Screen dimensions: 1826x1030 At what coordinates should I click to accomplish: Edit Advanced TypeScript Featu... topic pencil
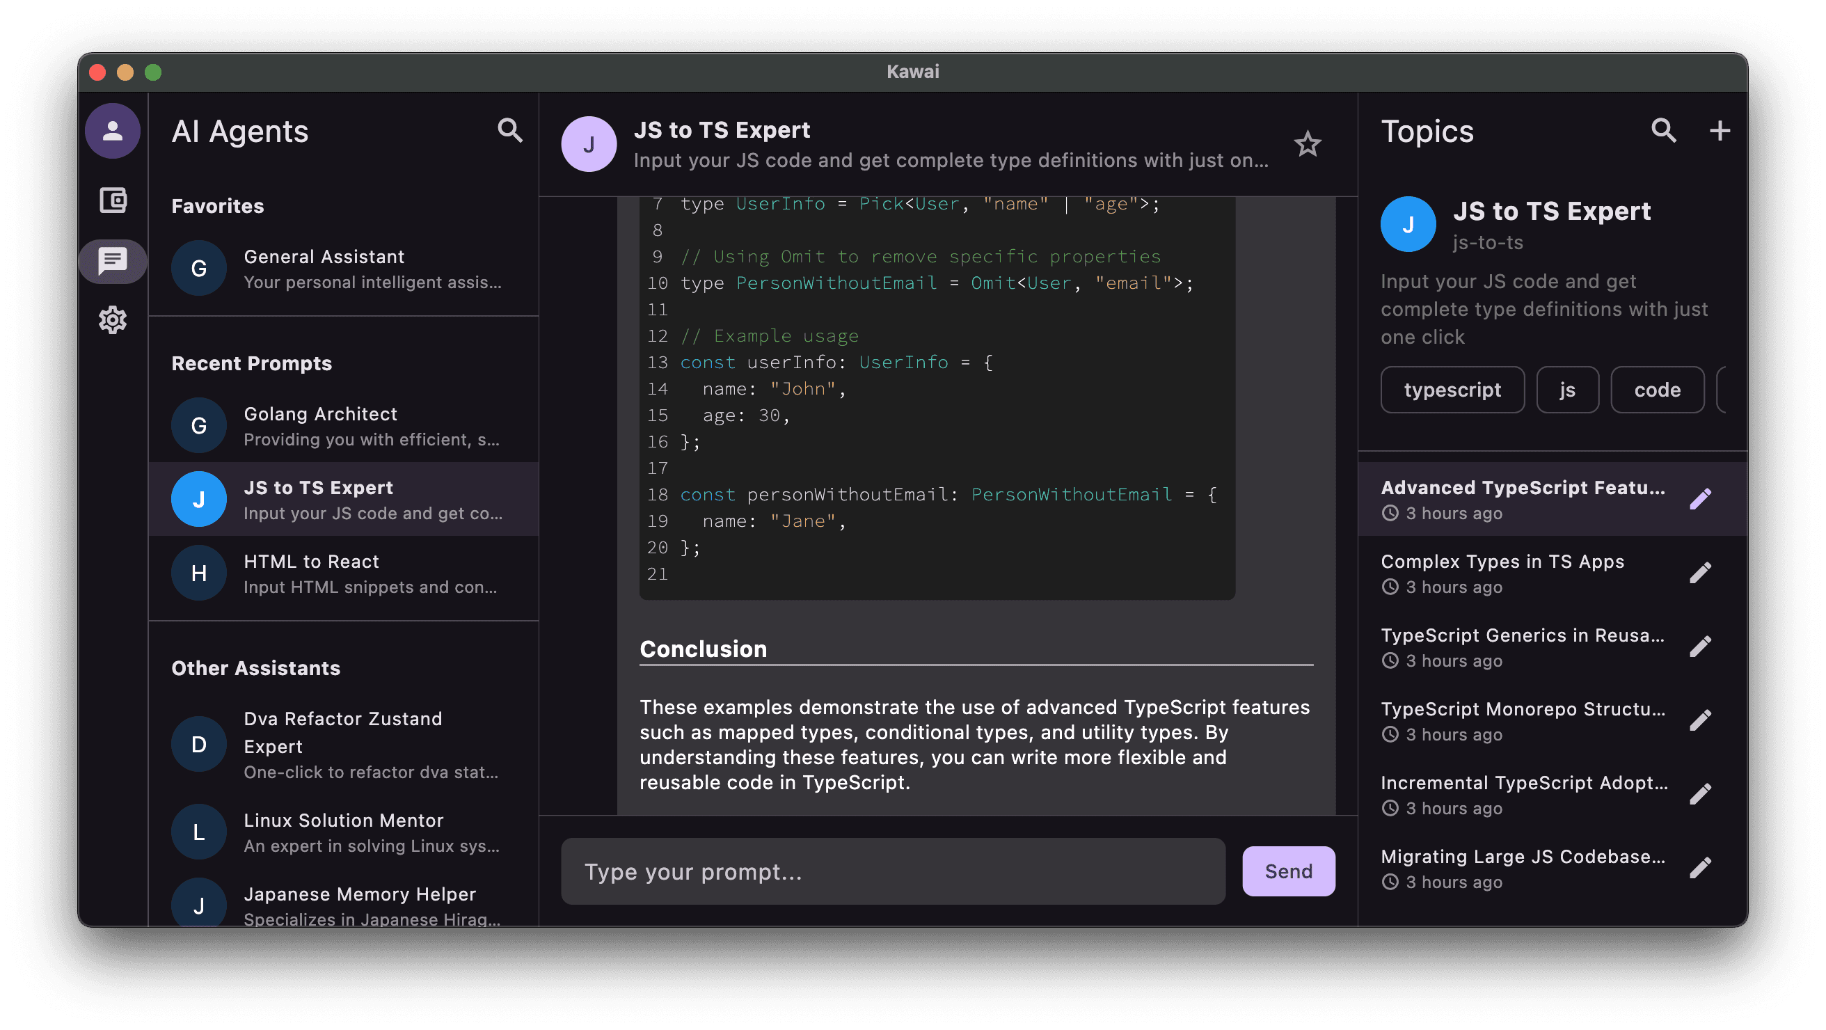coord(1701,499)
